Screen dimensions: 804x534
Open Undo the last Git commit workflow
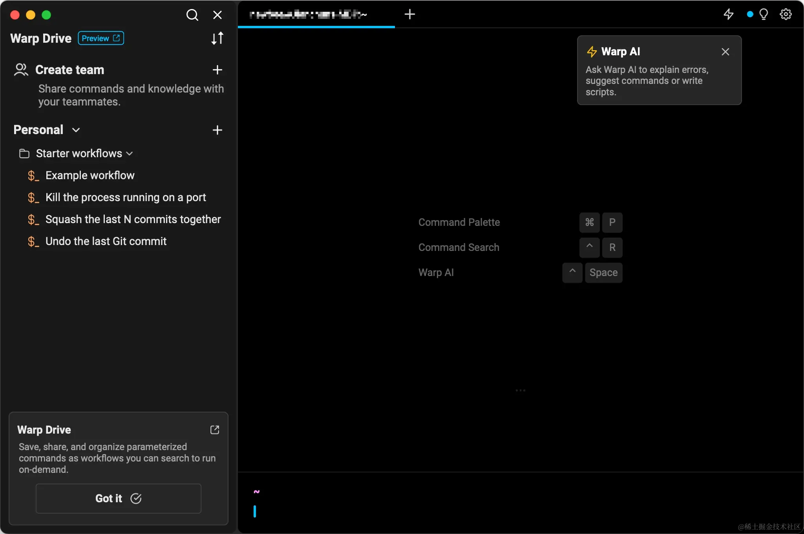[106, 241]
